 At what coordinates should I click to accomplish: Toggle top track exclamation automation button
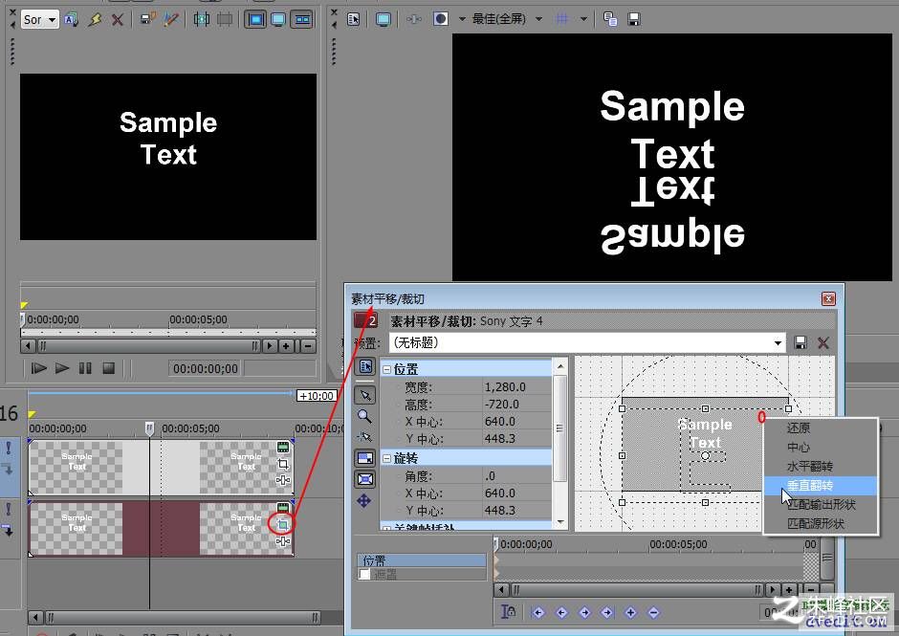[9, 448]
